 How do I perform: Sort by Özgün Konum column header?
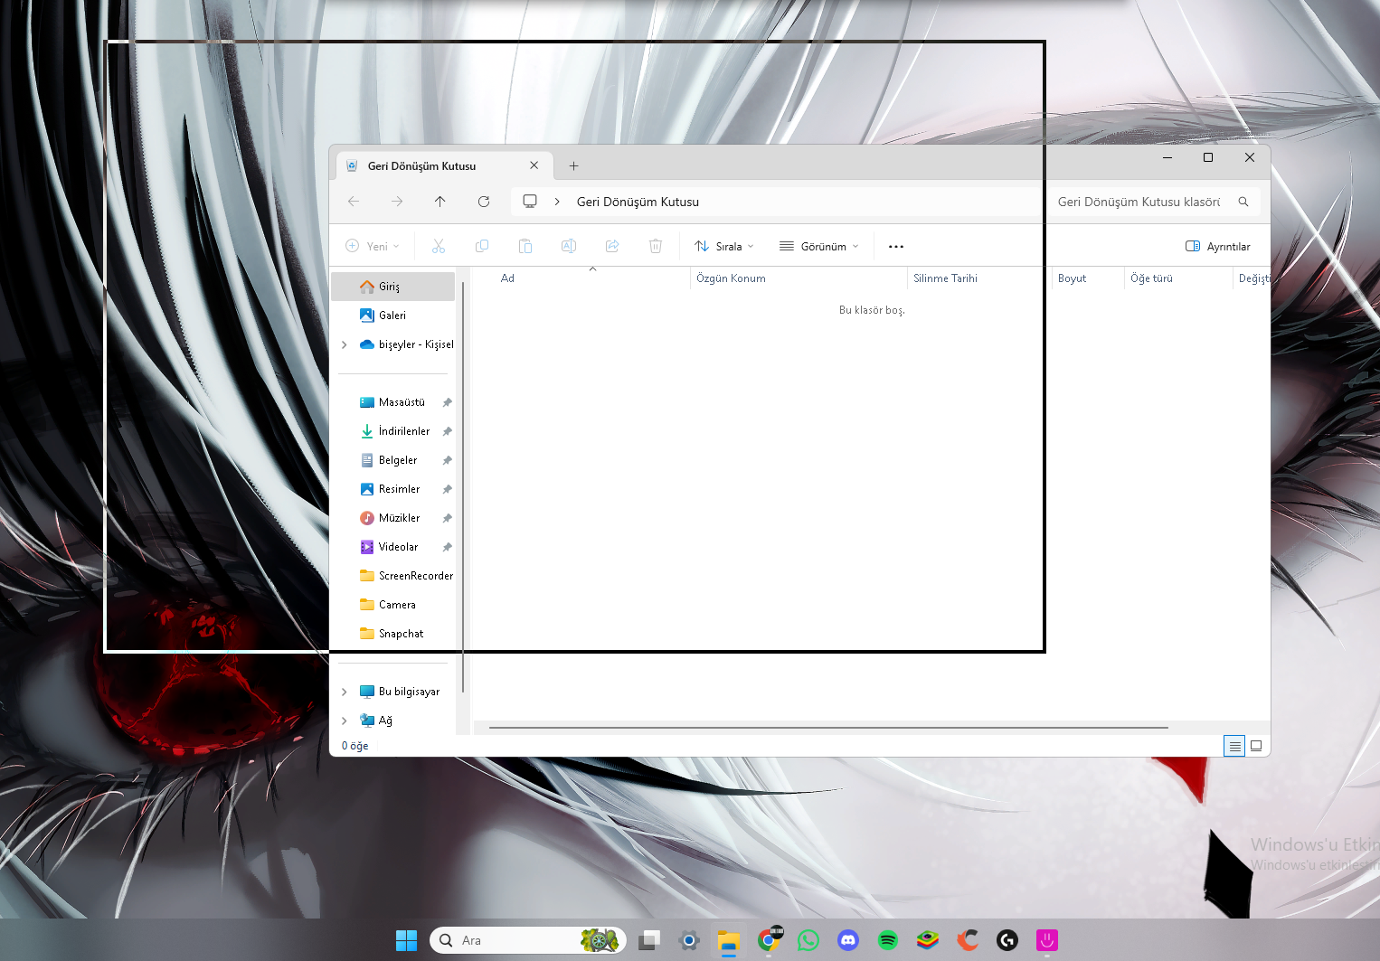(x=731, y=278)
